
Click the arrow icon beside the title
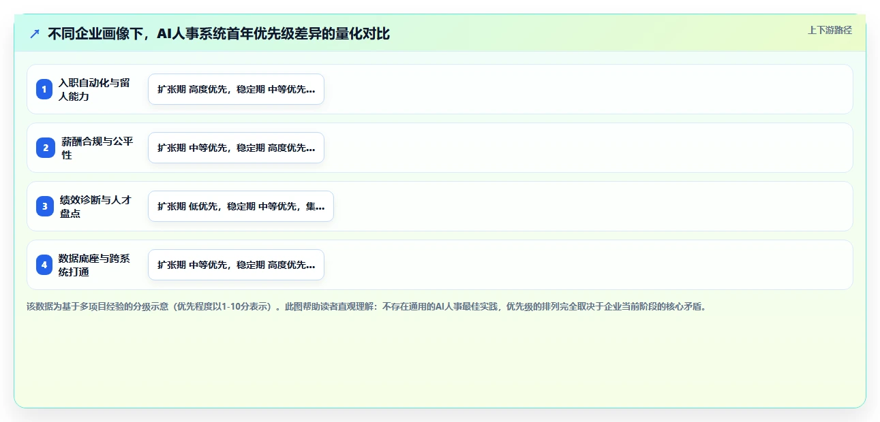(x=35, y=33)
